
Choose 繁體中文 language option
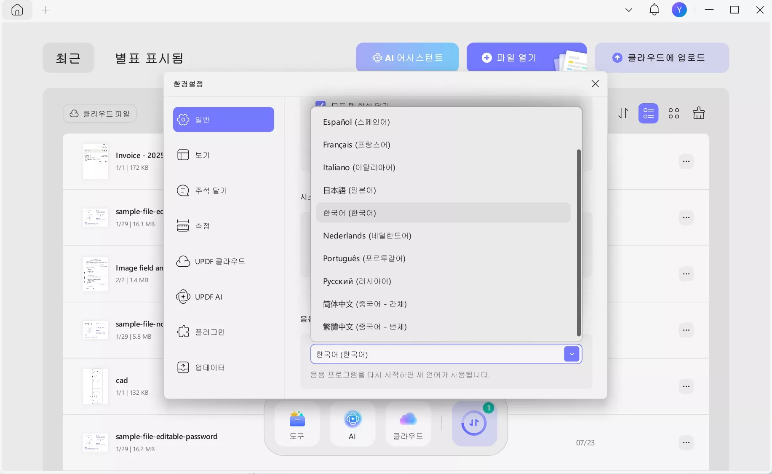[443, 327]
